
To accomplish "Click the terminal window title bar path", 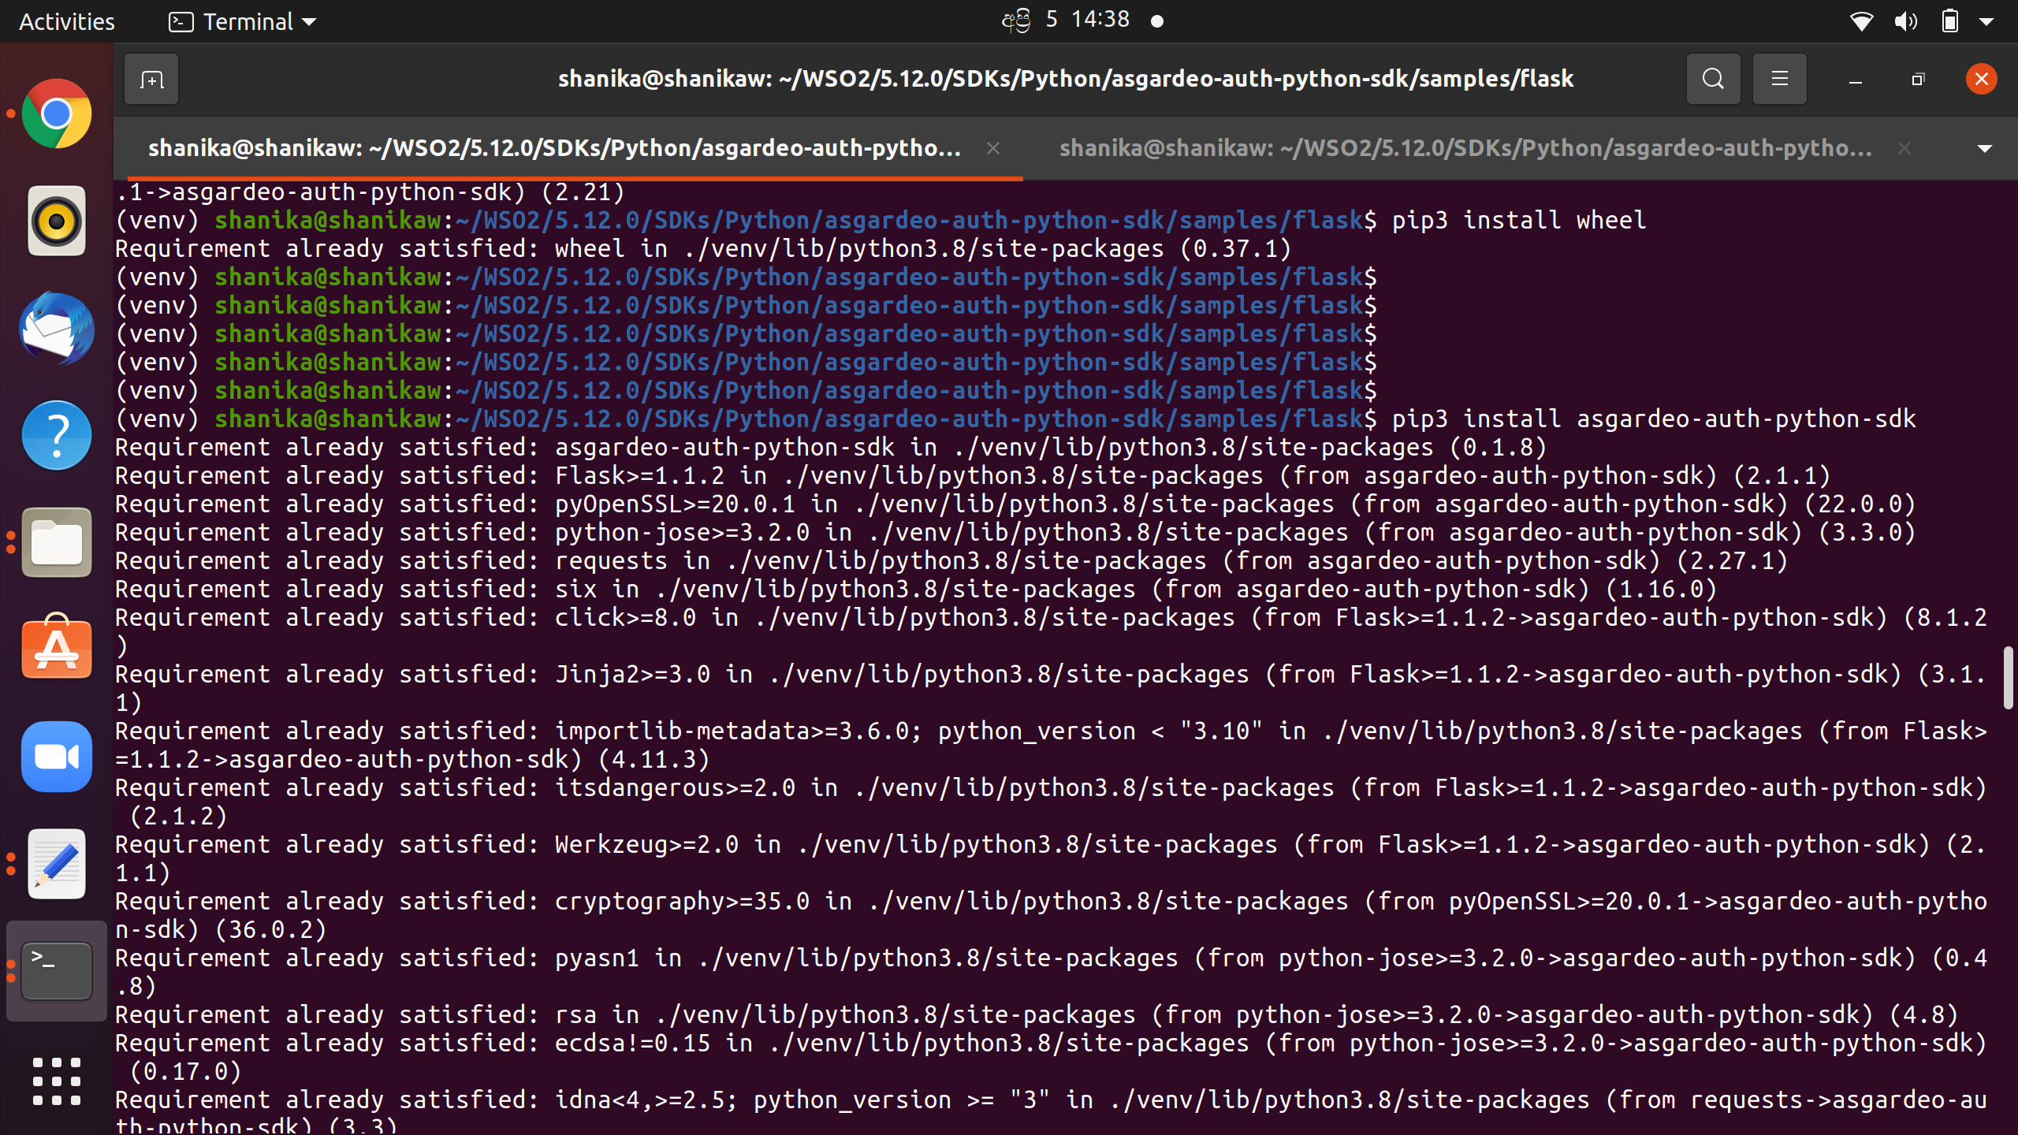I will coord(1066,79).
